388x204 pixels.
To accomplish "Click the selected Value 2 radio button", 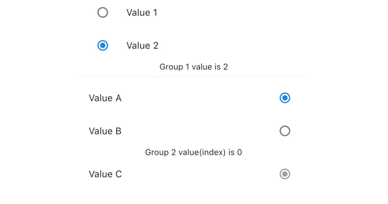I will coord(102,46).
